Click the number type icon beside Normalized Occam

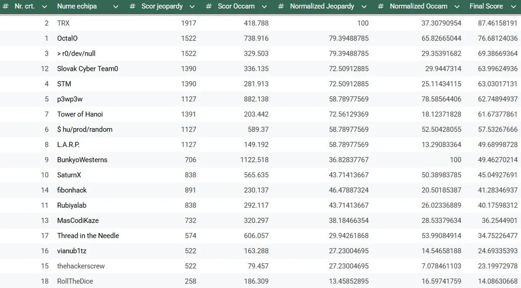click(381, 7)
